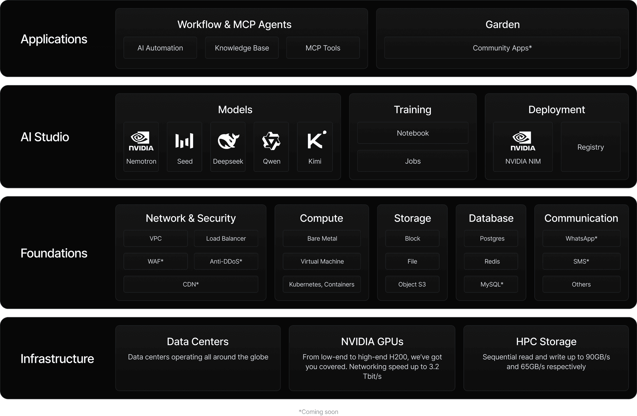
Task: Open the Training Notebook option
Action: 412,133
